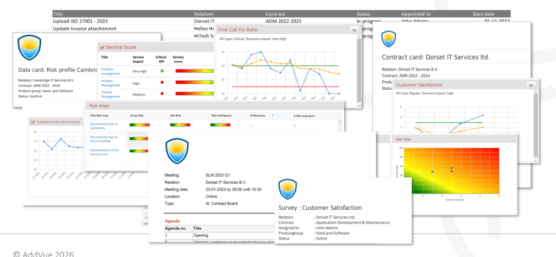Screen dimensions: 556x257
Task: Click red Critical KPI dot for Incident Management
Action: pyautogui.click(x=162, y=82)
